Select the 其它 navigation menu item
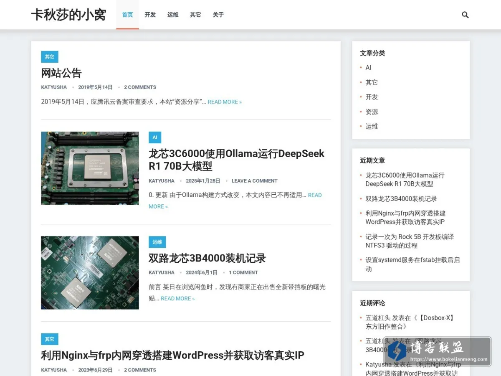 point(195,15)
